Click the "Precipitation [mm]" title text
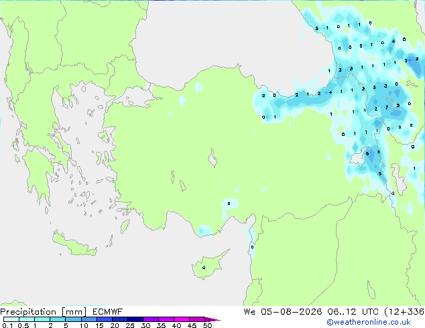Viewport: 425px width, 328px height. (44, 312)
